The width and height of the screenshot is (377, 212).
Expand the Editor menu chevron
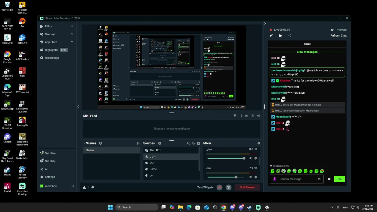click(72, 26)
